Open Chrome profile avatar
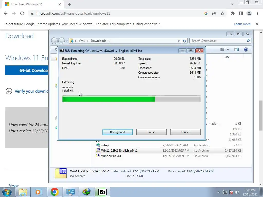This screenshot has height=197, width=263. [249, 13]
